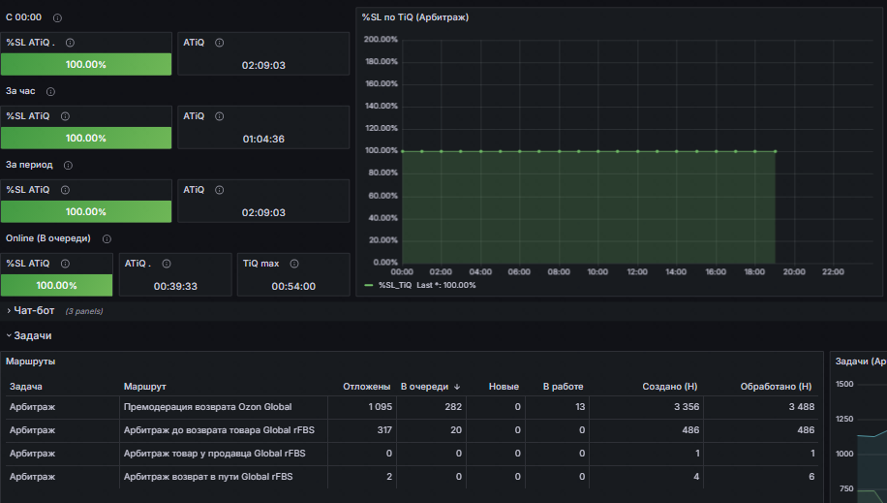
Task: Click info icon on ATiQ panel showing 01:04:36
Action: [220, 116]
